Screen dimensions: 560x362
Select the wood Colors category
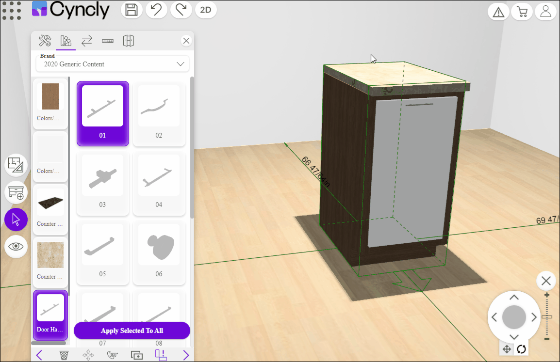(x=50, y=103)
